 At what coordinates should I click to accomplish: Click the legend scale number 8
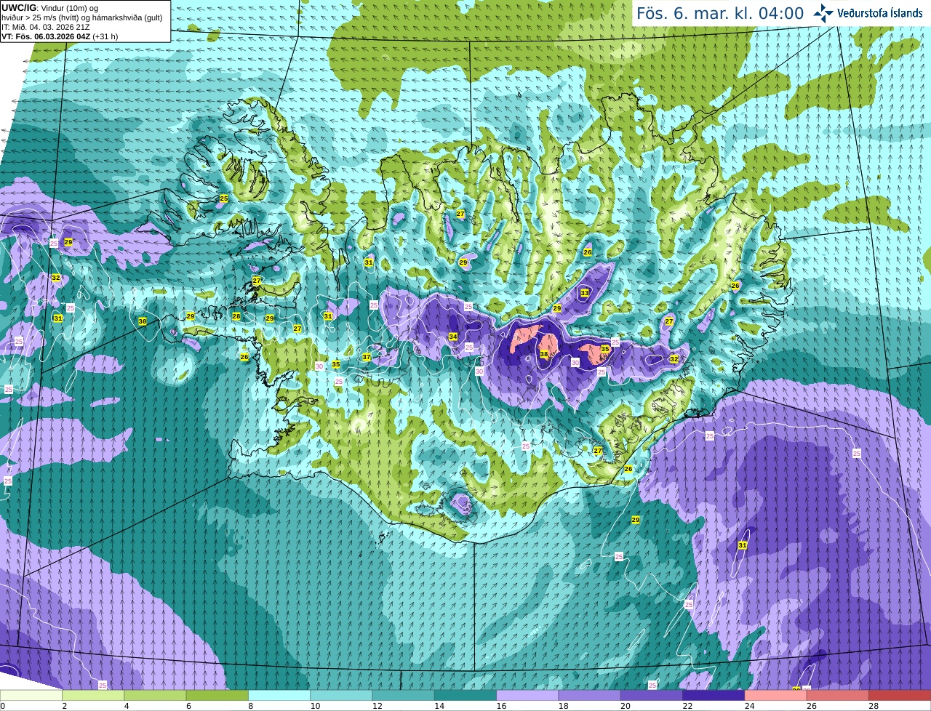[x=250, y=706]
